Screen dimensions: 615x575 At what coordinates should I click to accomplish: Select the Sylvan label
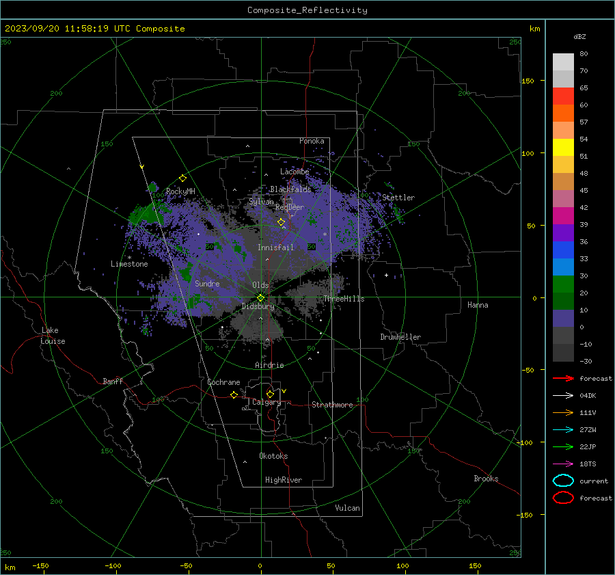(x=262, y=202)
